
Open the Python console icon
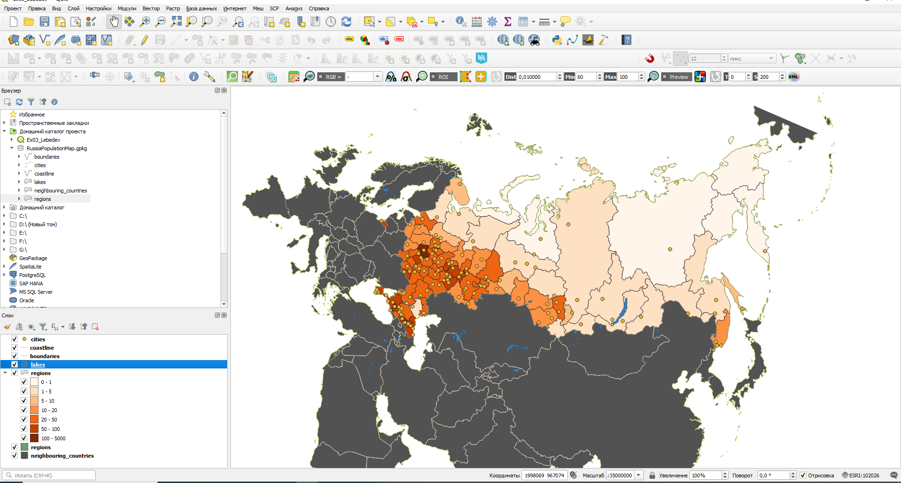(557, 40)
